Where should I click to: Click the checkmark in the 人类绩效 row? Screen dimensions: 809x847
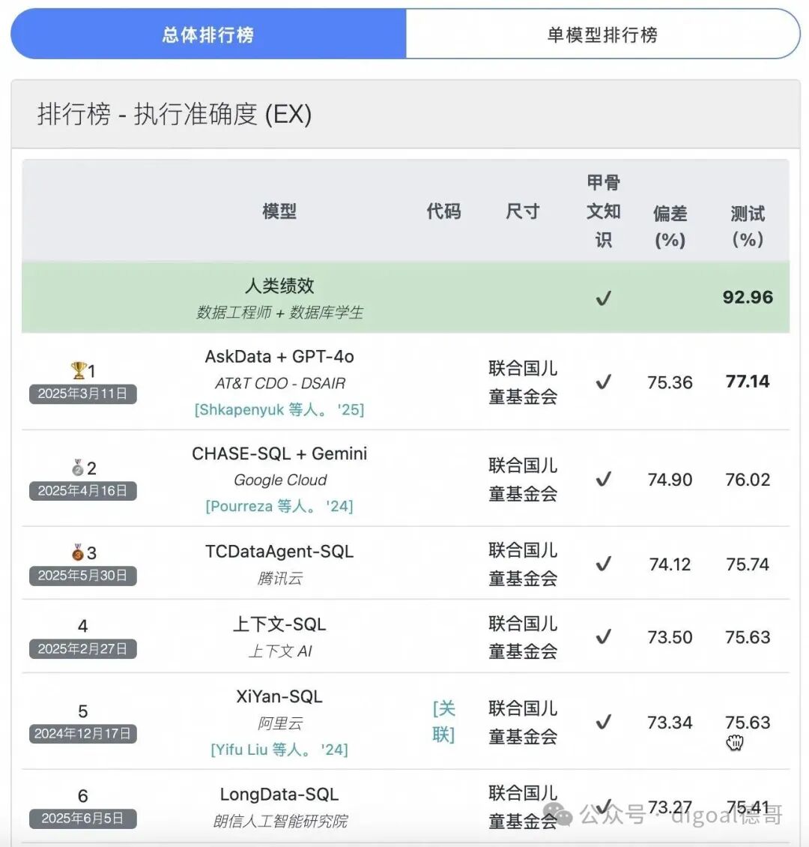(603, 298)
